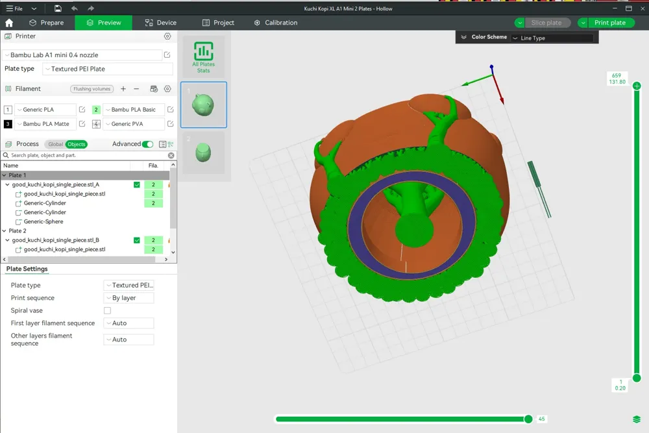649x433 pixels.
Task: Switch to the Device tab
Action: tap(160, 23)
